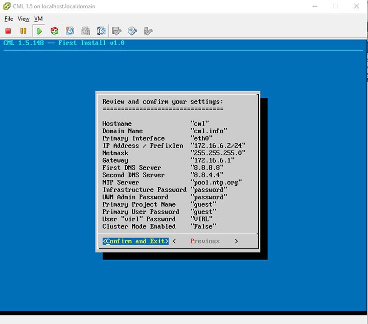
Task: Click the window title "CML 1.5 on localhost.localdomain"
Action: pyautogui.click(x=54, y=6)
